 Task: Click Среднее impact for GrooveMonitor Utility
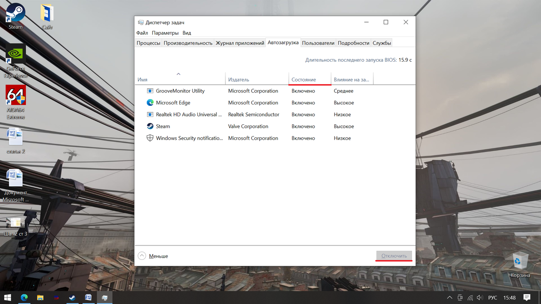coord(344,91)
